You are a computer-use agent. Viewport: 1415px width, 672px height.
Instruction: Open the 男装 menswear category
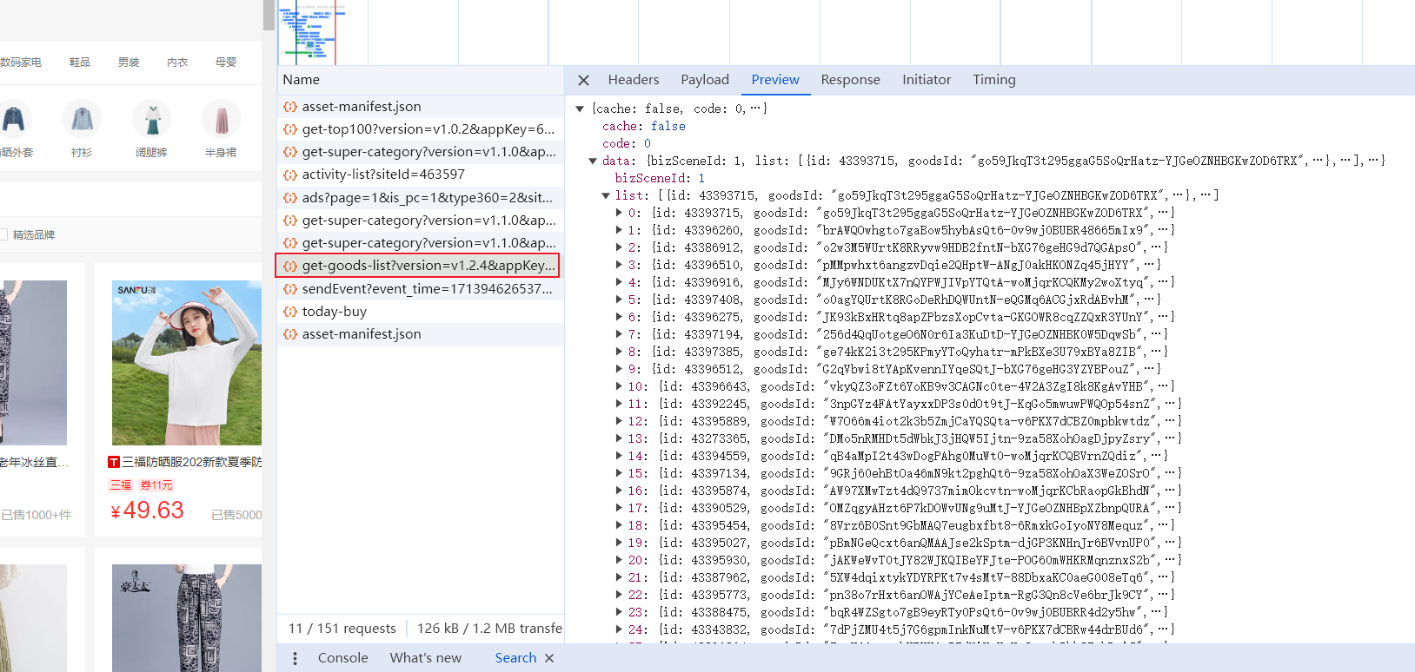pos(129,63)
